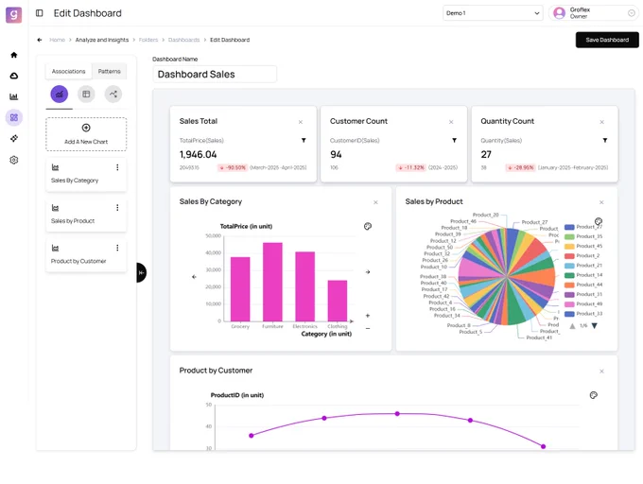Select Sales by Product list item
Viewport: 643px width, 484px height.
[x=86, y=215]
